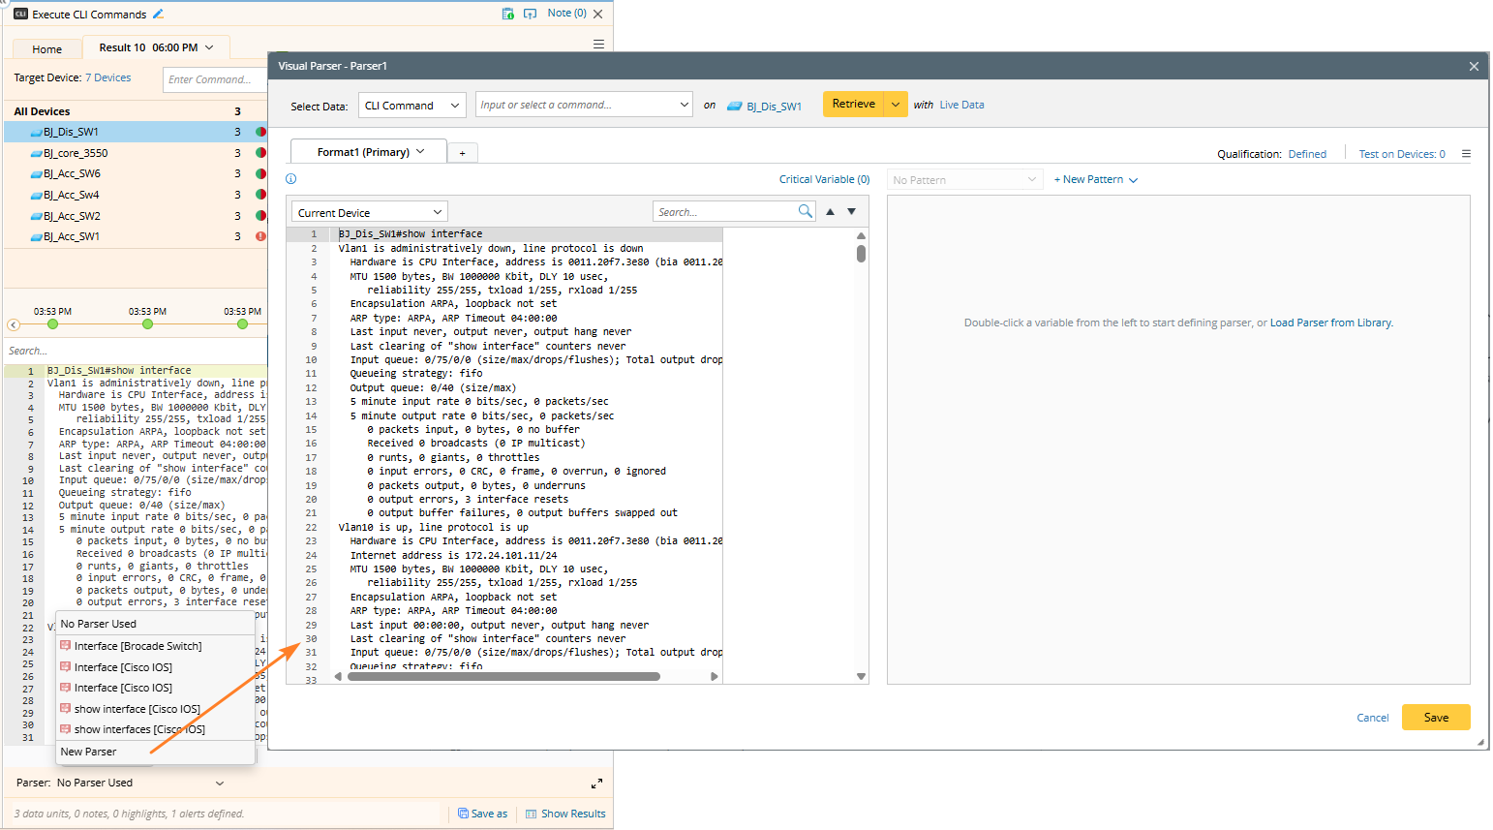Open the hamburger menu in Execute CLI window

(x=598, y=45)
